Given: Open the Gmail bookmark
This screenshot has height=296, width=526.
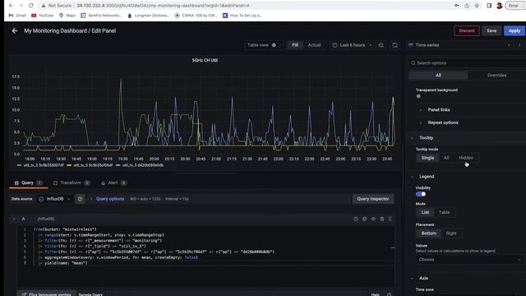Looking at the screenshot, I should (17, 16).
